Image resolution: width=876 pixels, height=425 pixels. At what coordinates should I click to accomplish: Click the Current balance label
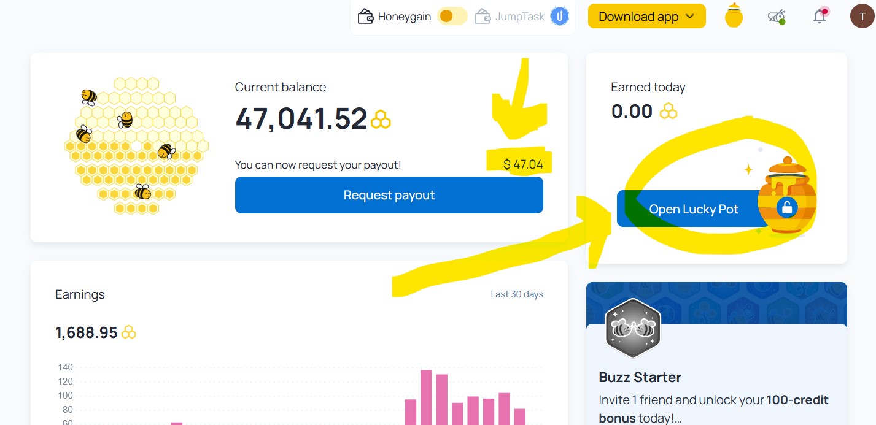click(281, 87)
